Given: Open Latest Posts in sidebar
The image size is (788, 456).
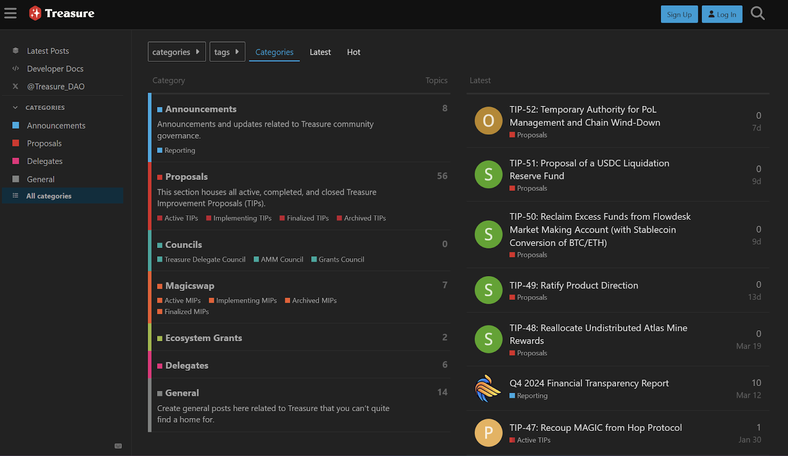Looking at the screenshot, I should point(48,51).
